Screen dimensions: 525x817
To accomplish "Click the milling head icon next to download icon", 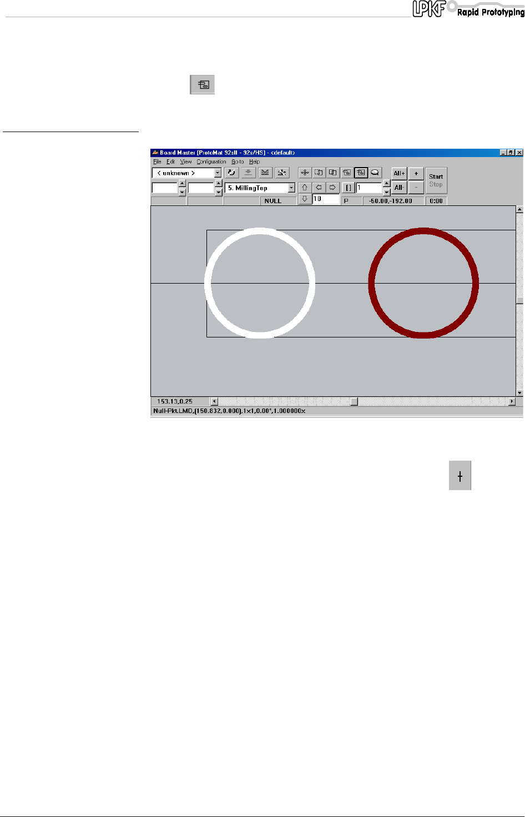I will (x=265, y=173).
